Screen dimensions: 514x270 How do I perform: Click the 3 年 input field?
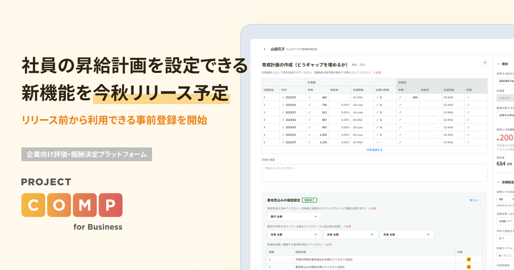505,238
